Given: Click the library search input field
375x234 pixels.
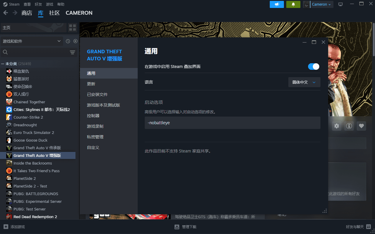Looking at the screenshot, I should [x=38, y=52].
